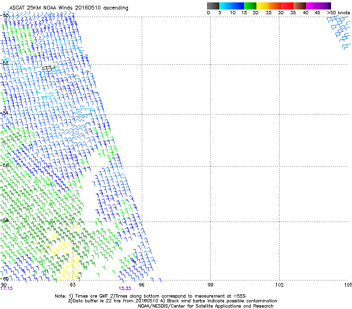Click the map title 'ASCAT 25KM NOAA Winds 20160510 ascending'

pyautogui.click(x=68, y=8)
